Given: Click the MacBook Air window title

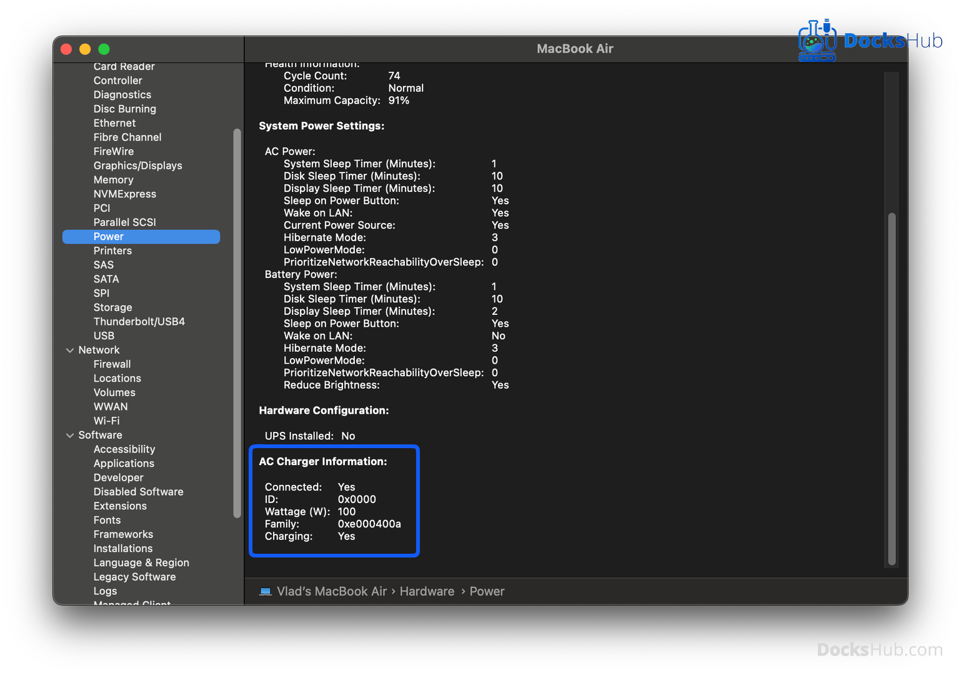Looking at the screenshot, I should click(x=575, y=49).
